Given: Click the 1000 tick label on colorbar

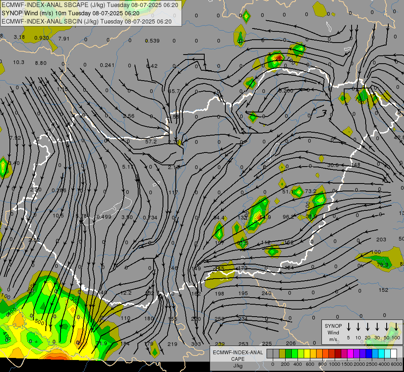Looking at the screenshot, I should (334, 364).
